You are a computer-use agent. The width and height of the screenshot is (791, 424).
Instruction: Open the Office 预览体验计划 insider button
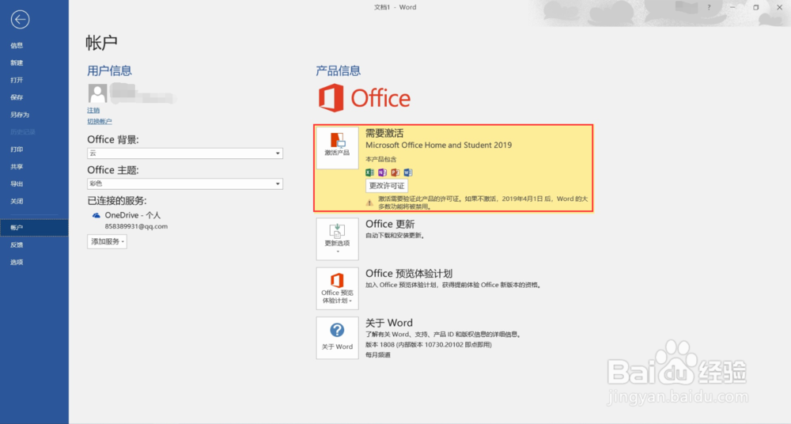(x=337, y=288)
